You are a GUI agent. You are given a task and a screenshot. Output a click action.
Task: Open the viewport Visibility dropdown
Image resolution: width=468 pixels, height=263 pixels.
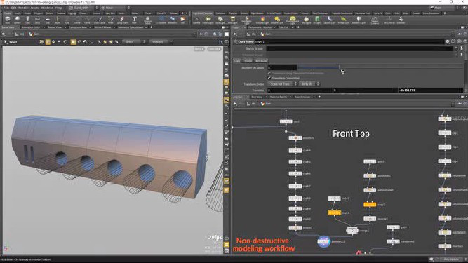[x=161, y=42]
